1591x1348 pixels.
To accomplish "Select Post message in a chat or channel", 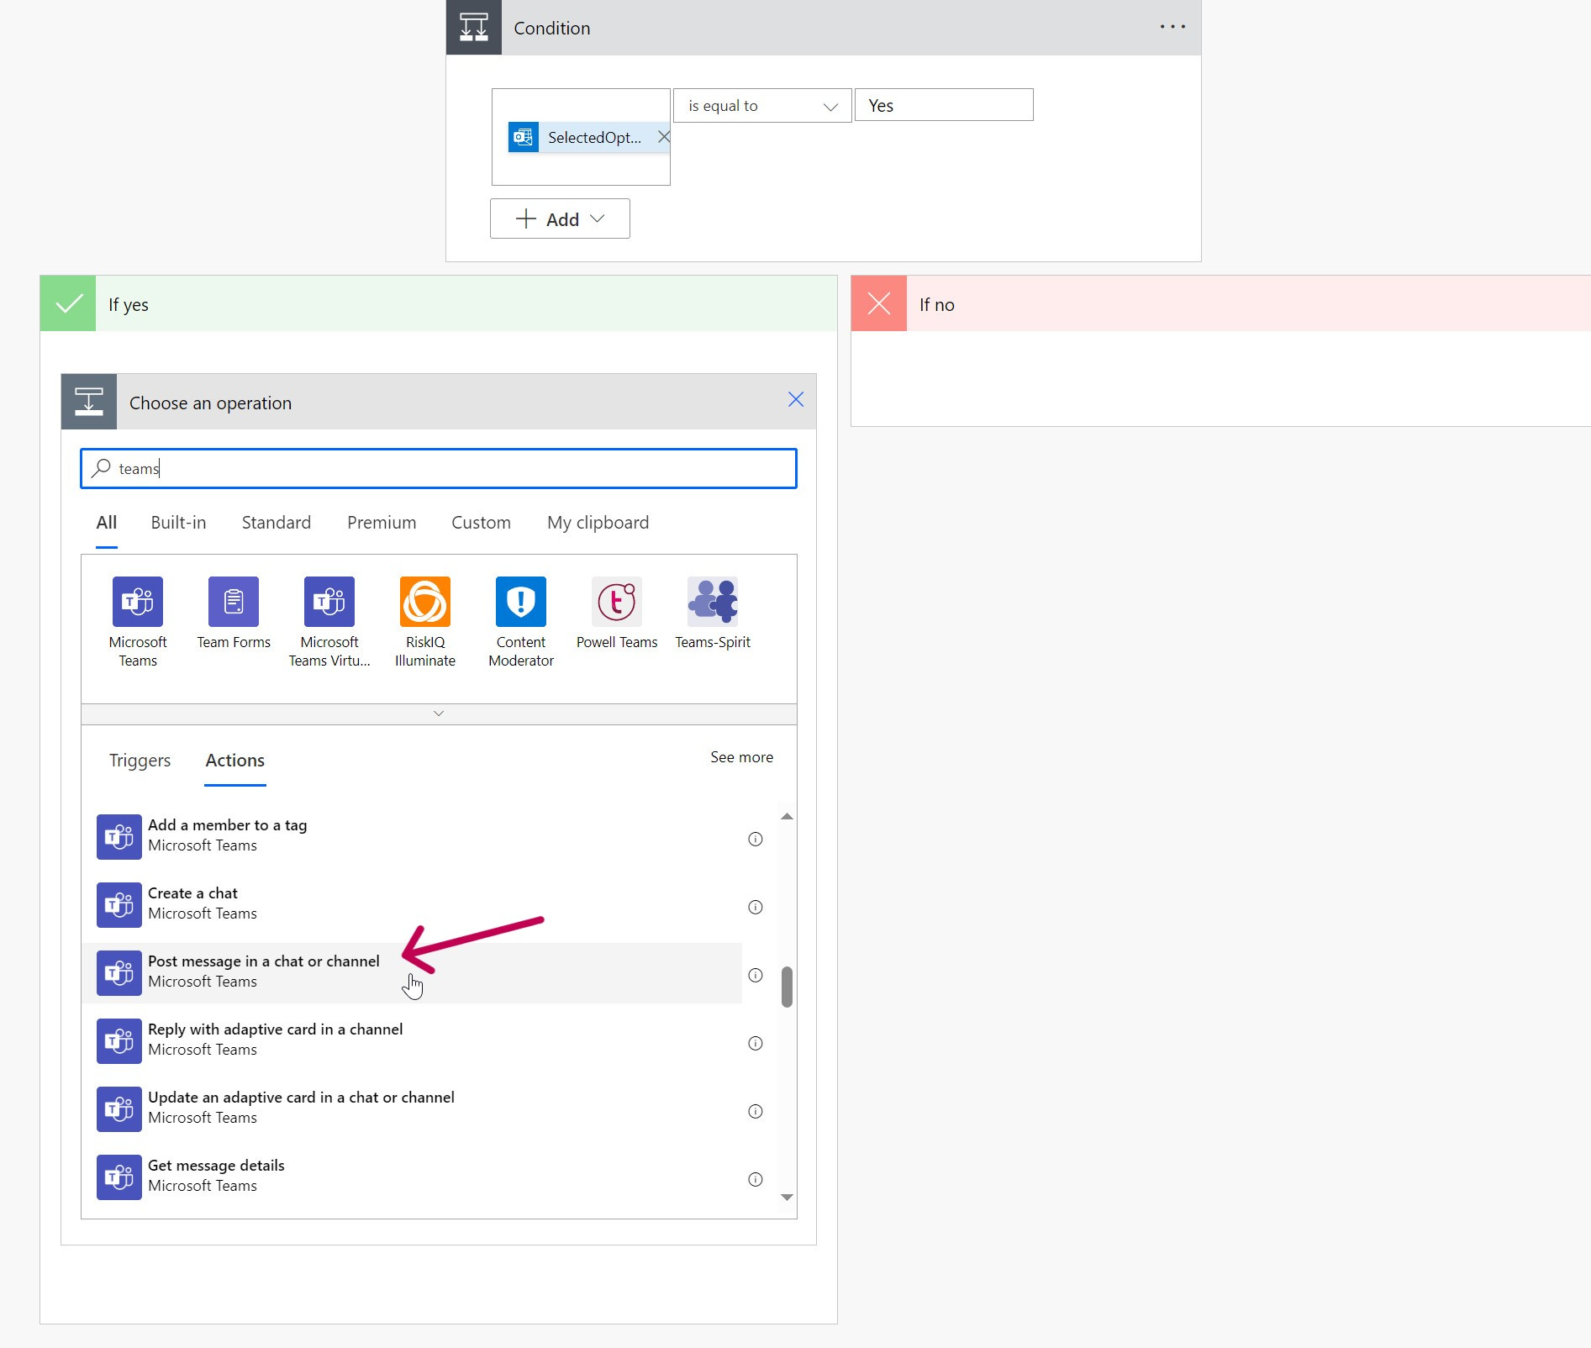I will point(412,972).
